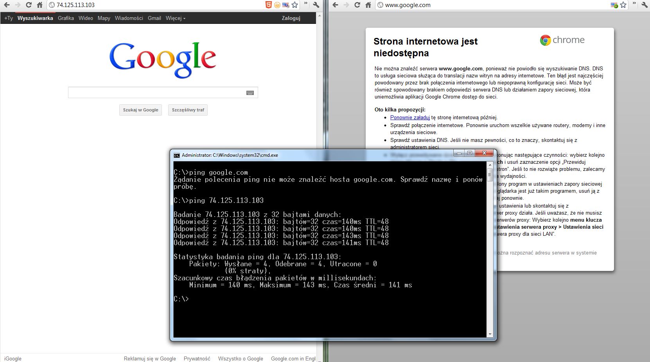Viewport: 650px width, 362px height.
Task: Open the Prywatność footer link
Action: (x=197, y=358)
